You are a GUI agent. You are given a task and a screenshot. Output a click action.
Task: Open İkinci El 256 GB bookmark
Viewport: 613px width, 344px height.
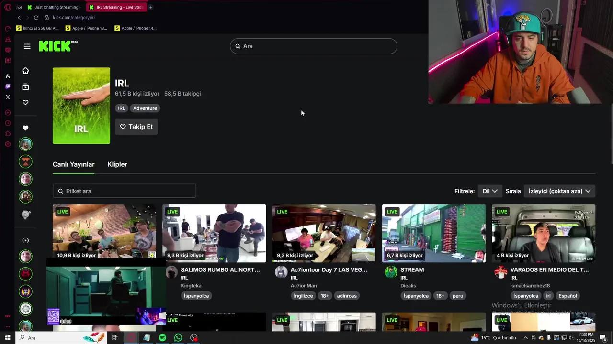(x=37, y=28)
